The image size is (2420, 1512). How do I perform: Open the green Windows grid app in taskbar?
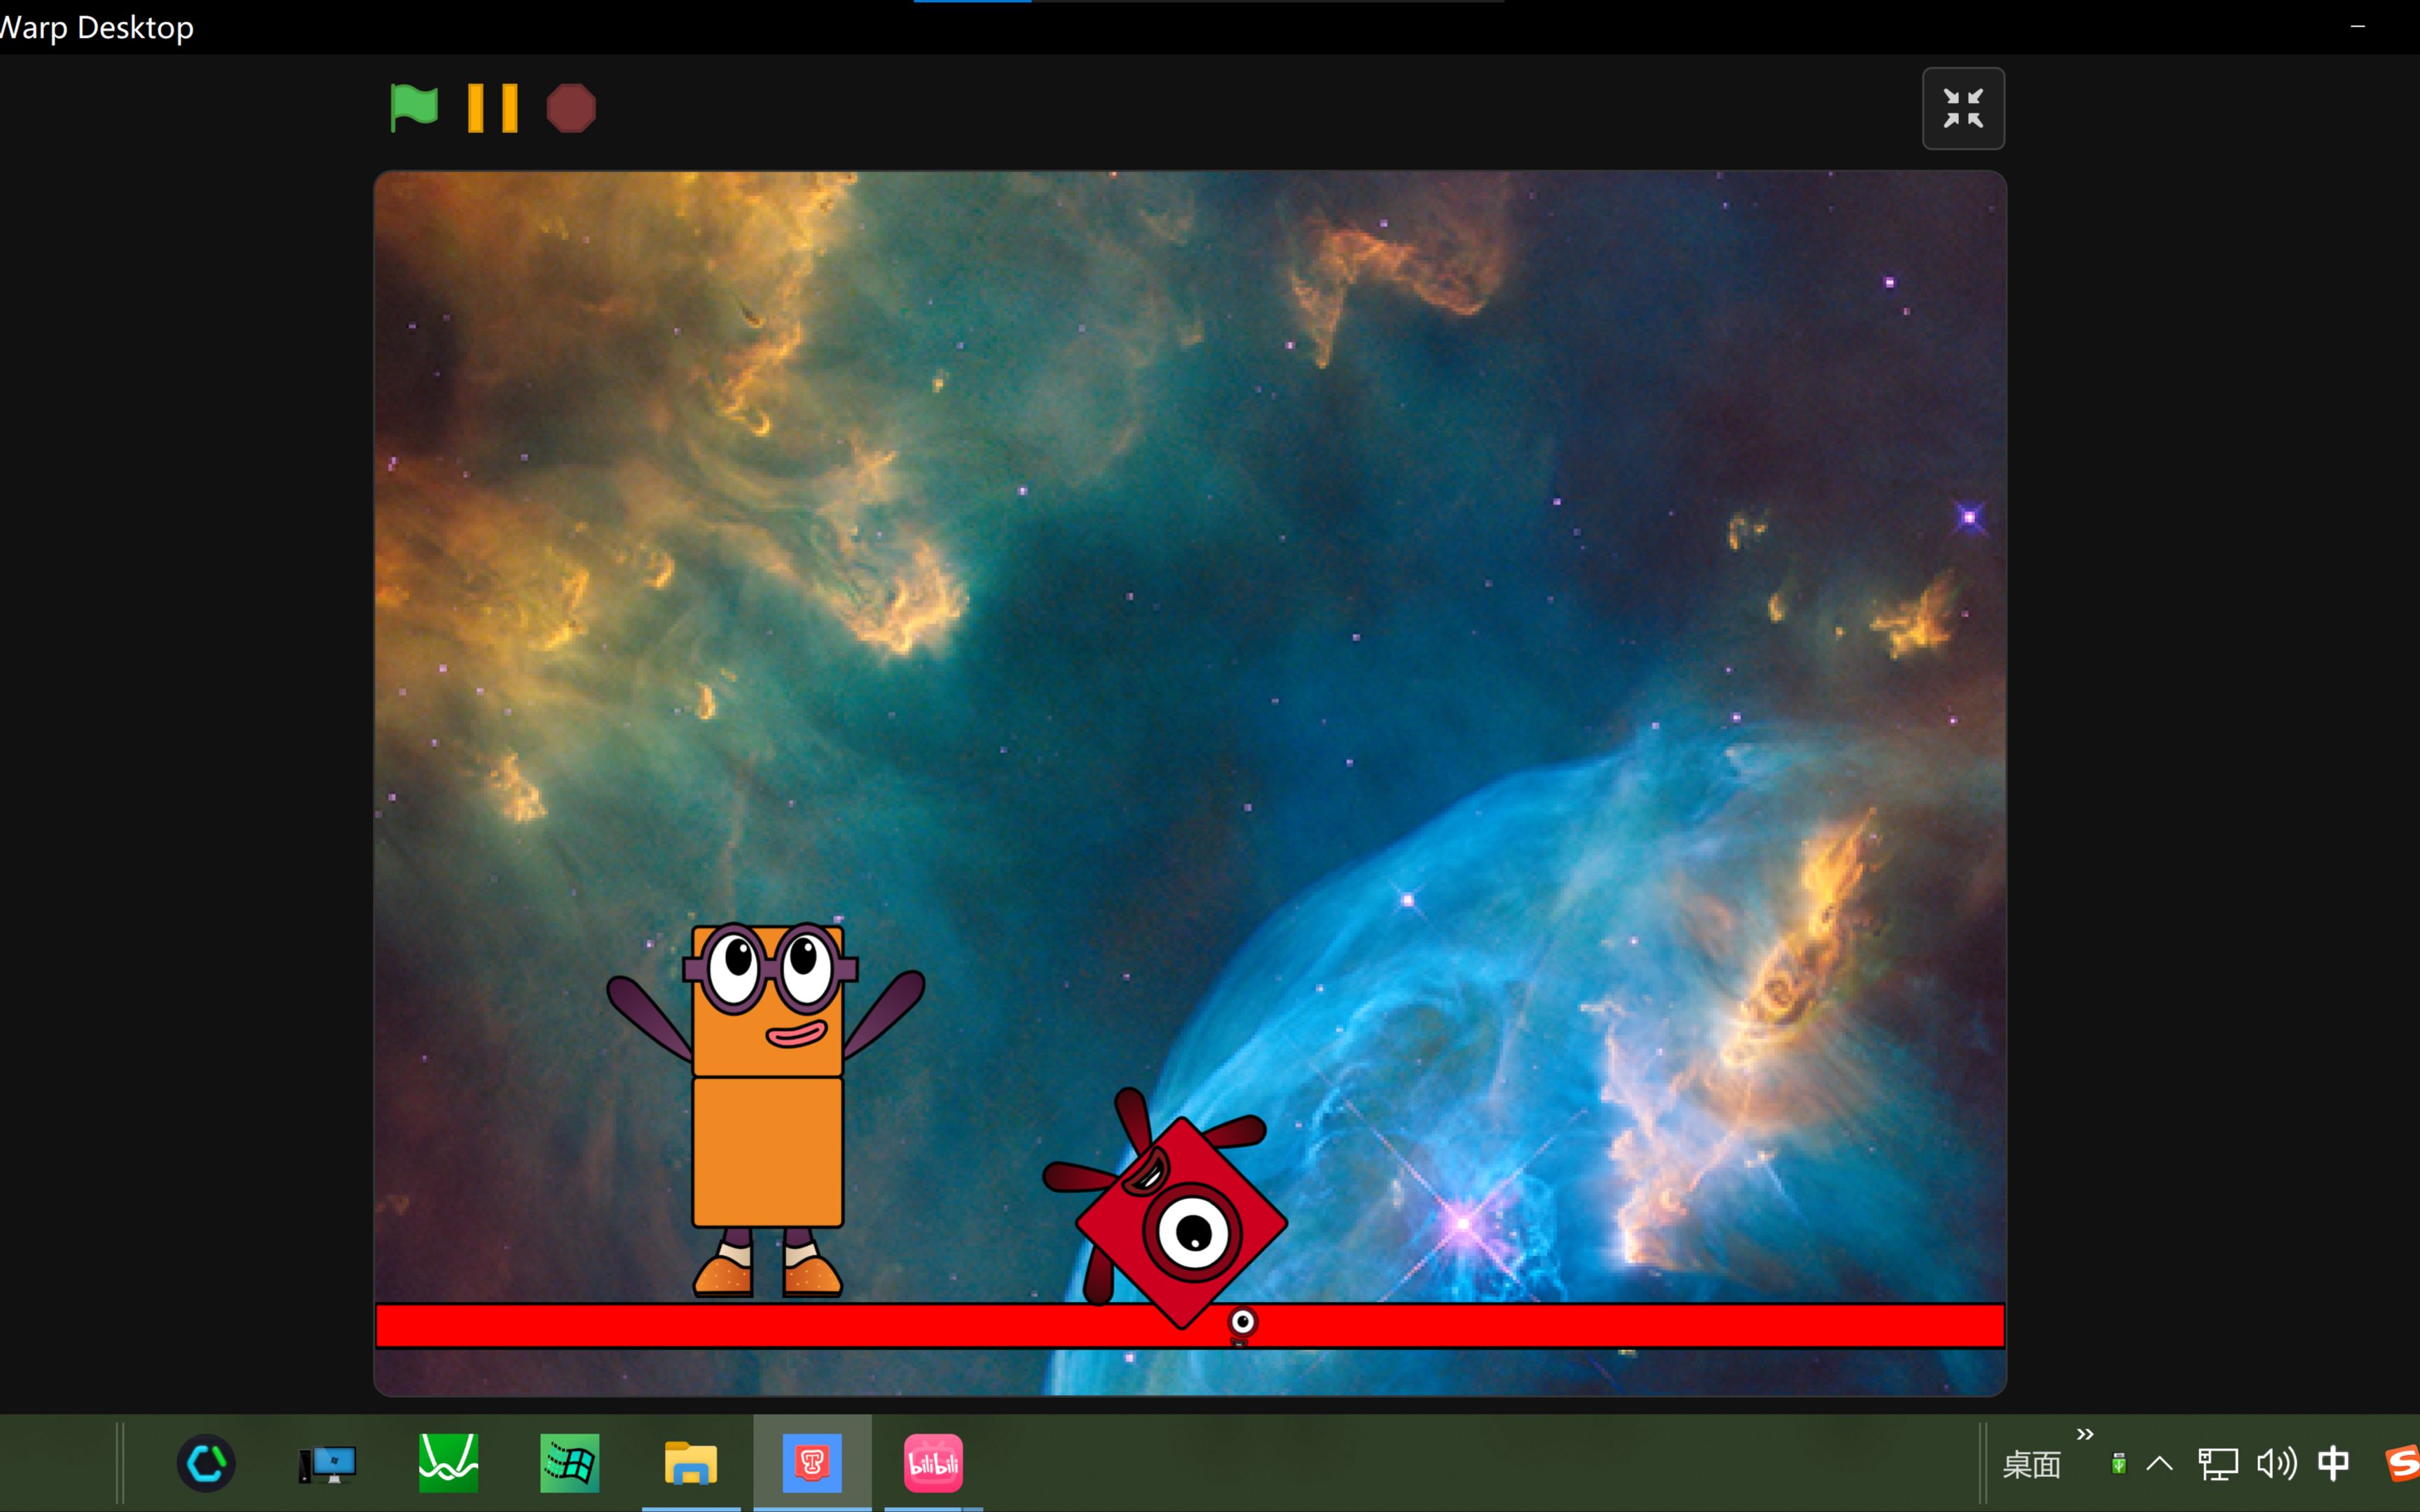(569, 1463)
